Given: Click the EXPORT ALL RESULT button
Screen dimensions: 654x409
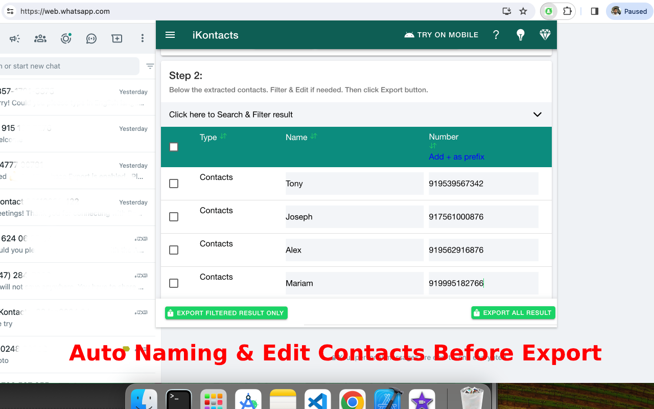Looking at the screenshot, I should pyautogui.click(x=513, y=312).
